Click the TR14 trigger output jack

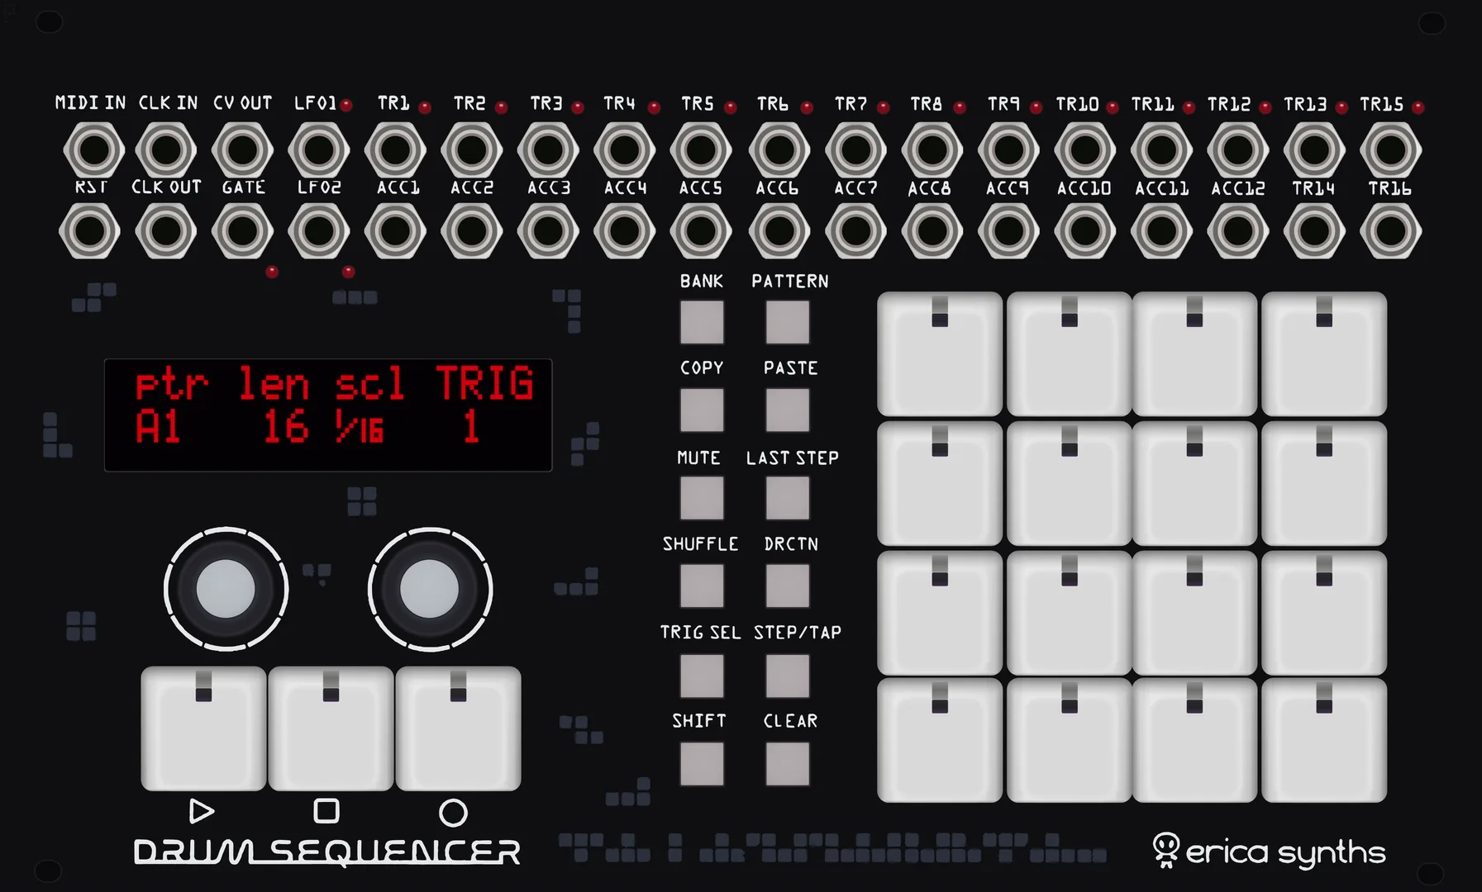click(x=1314, y=231)
